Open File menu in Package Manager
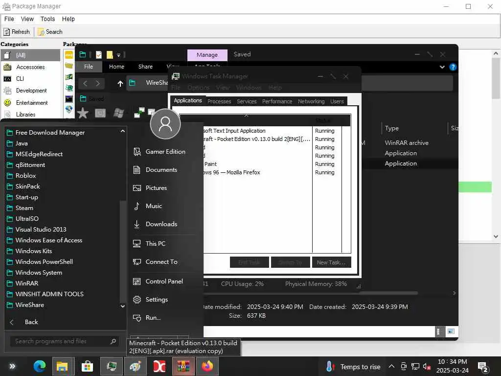501x376 pixels. click(x=9, y=19)
